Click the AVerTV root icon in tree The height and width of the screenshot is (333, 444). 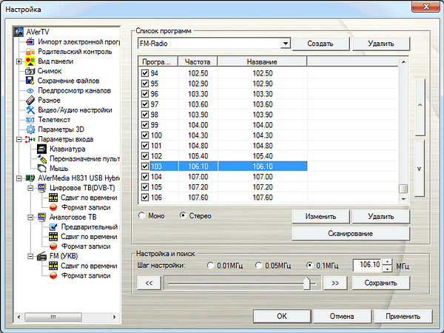(x=19, y=32)
